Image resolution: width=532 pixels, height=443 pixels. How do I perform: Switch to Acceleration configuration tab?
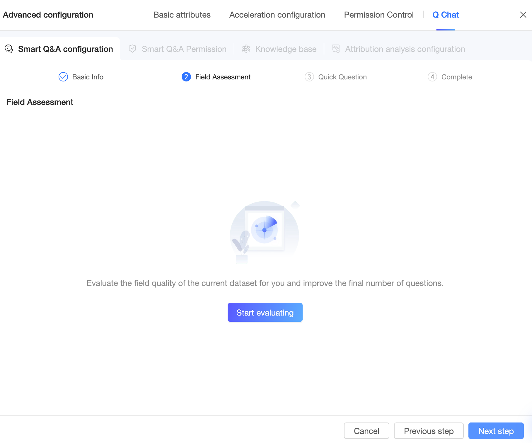click(x=277, y=15)
